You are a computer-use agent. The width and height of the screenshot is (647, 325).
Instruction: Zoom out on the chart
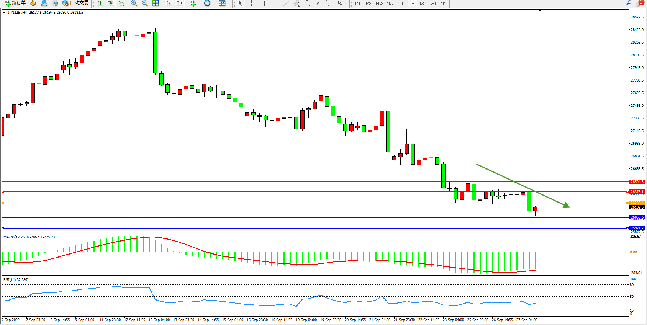[x=145, y=3]
